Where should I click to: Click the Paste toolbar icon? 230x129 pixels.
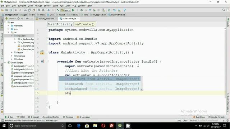pos(34,10)
